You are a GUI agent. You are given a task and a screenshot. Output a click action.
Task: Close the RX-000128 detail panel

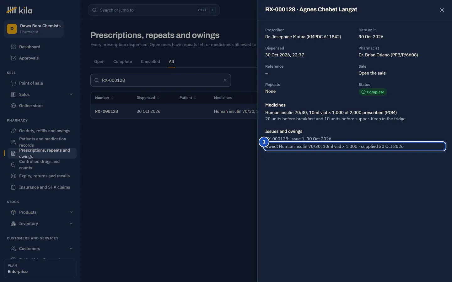[x=442, y=10]
